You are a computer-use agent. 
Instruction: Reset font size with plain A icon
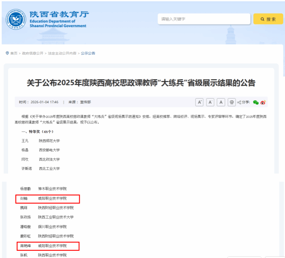click(x=221, y=102)
